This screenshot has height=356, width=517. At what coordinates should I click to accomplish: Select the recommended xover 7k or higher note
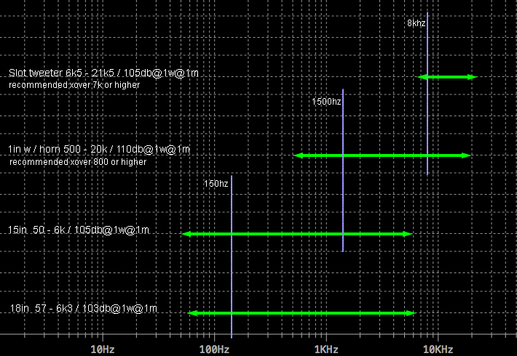(x=74, y=85)
